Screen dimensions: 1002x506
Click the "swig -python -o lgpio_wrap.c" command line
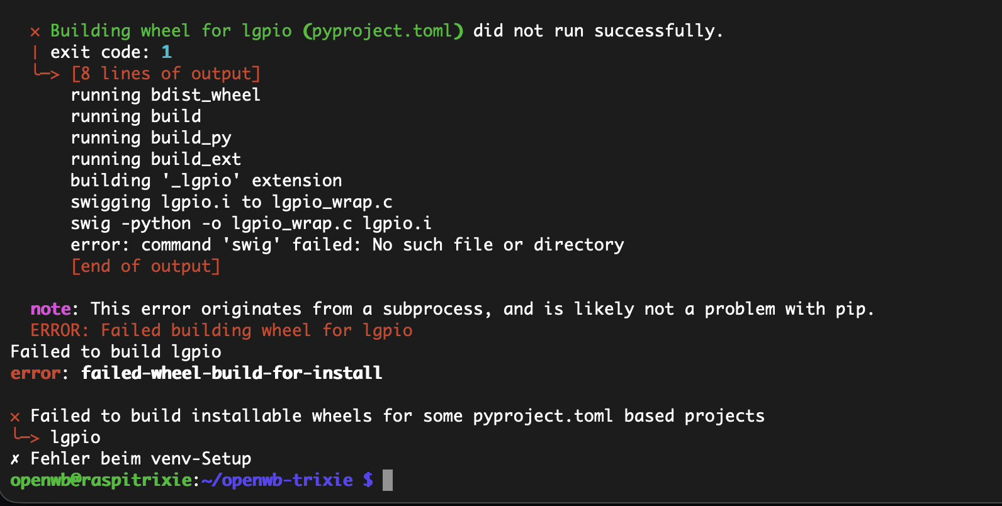click(251, 223)
